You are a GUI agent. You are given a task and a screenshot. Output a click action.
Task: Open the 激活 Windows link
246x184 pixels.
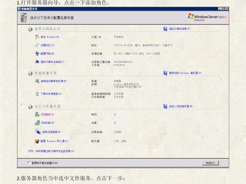coord(50,37)
